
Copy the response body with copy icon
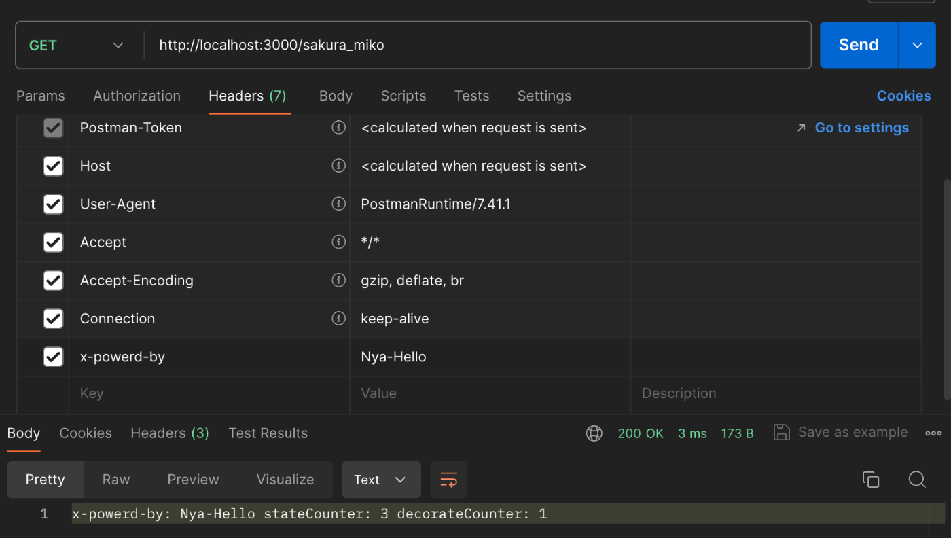point(871,480)
